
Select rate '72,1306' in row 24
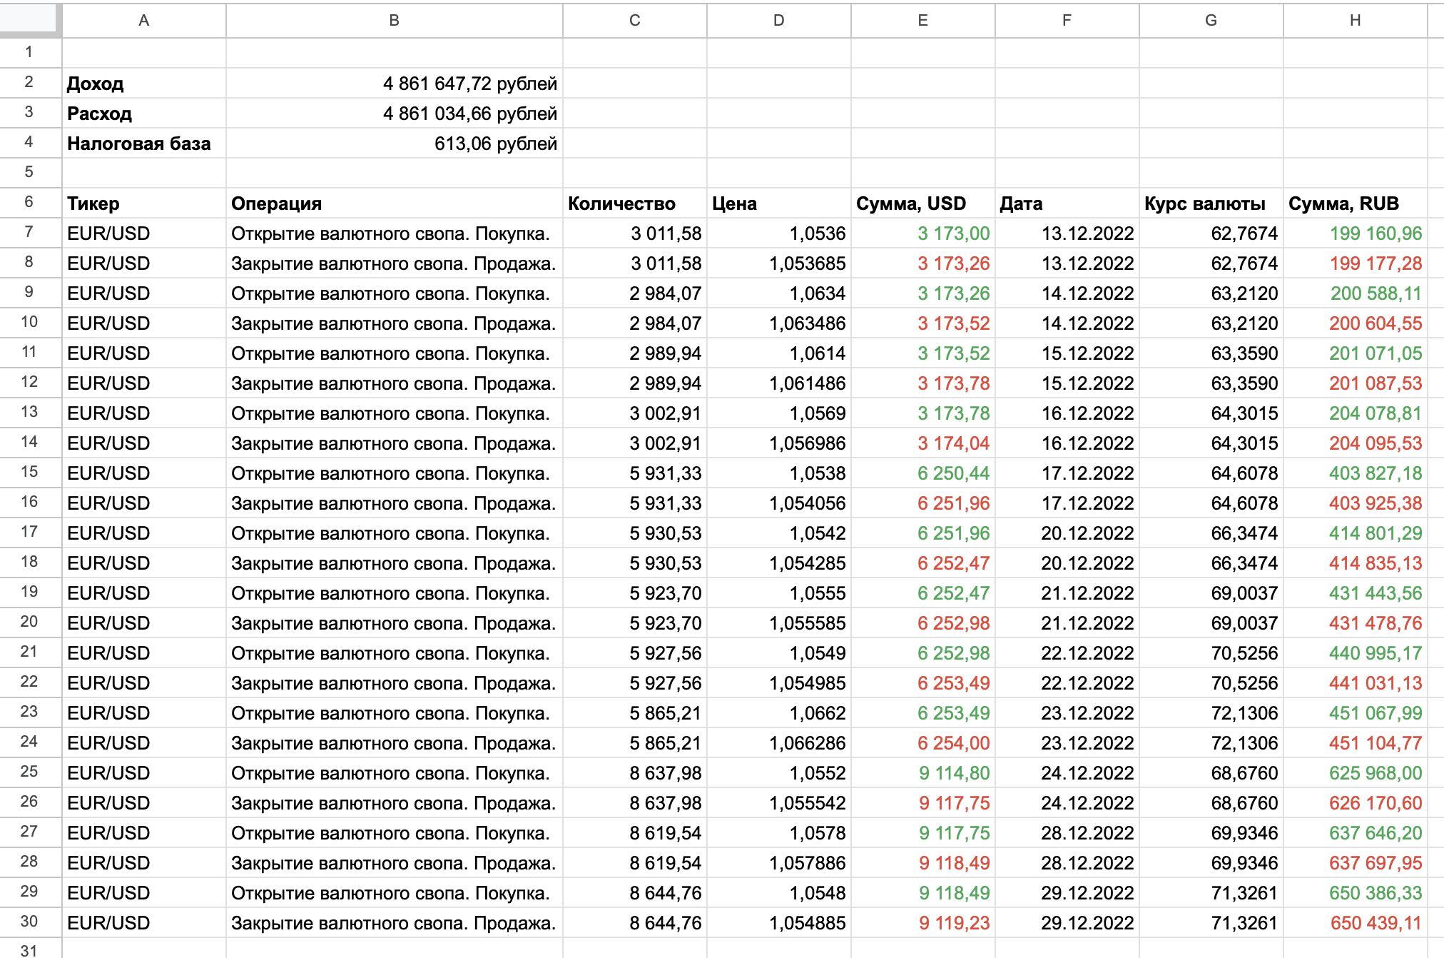[x=1211, y=743]
